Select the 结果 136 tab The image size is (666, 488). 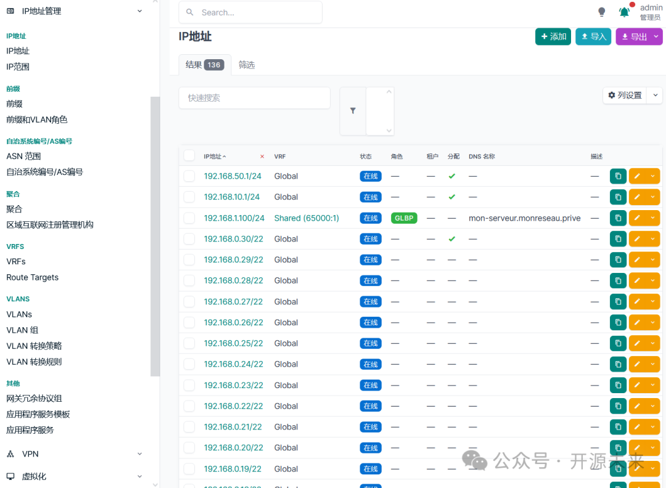tap(204, 64)
